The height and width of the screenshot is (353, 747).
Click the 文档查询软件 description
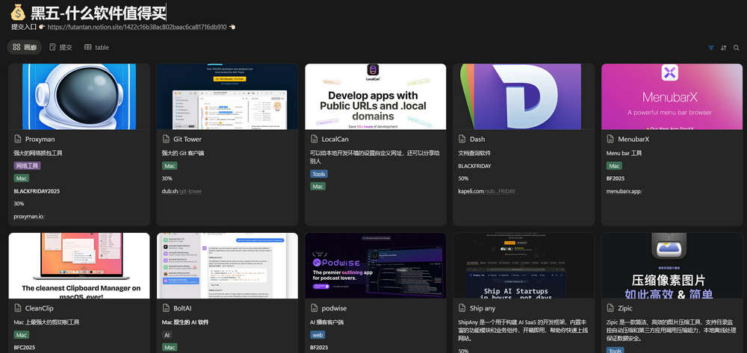pos(474,153)
